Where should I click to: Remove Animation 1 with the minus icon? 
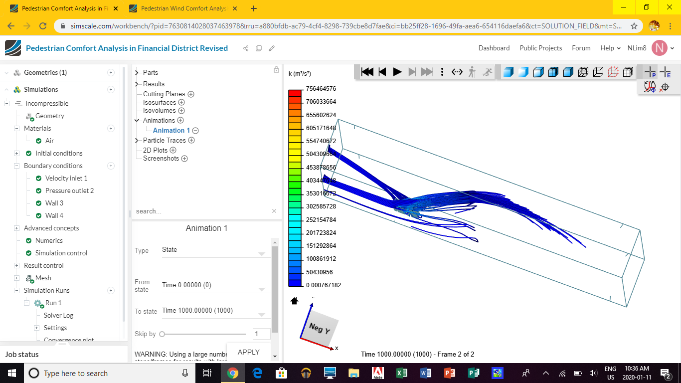pos(195,131)
